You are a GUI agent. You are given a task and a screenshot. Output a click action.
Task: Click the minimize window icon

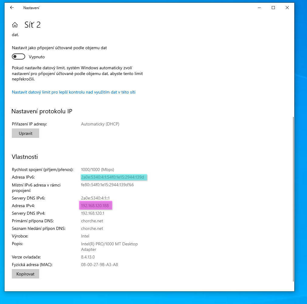tap(259, 8)
